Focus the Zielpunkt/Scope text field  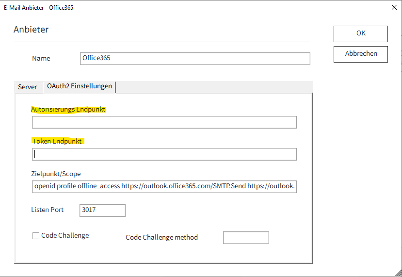[x=164, y=186]
